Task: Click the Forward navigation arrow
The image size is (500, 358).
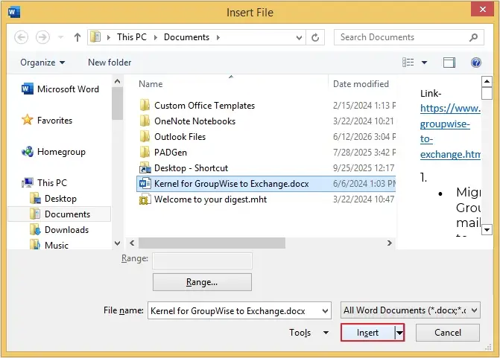Action: [x=42, y=37]
